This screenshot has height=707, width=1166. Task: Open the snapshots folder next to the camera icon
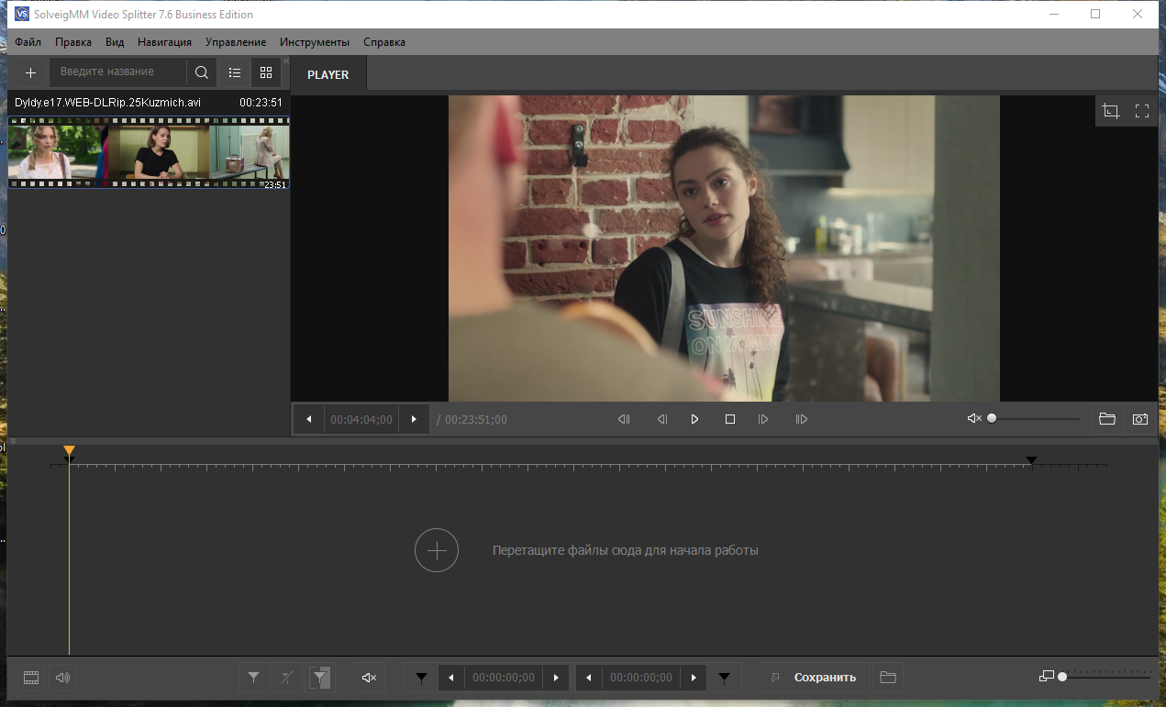pos(1107,419)
